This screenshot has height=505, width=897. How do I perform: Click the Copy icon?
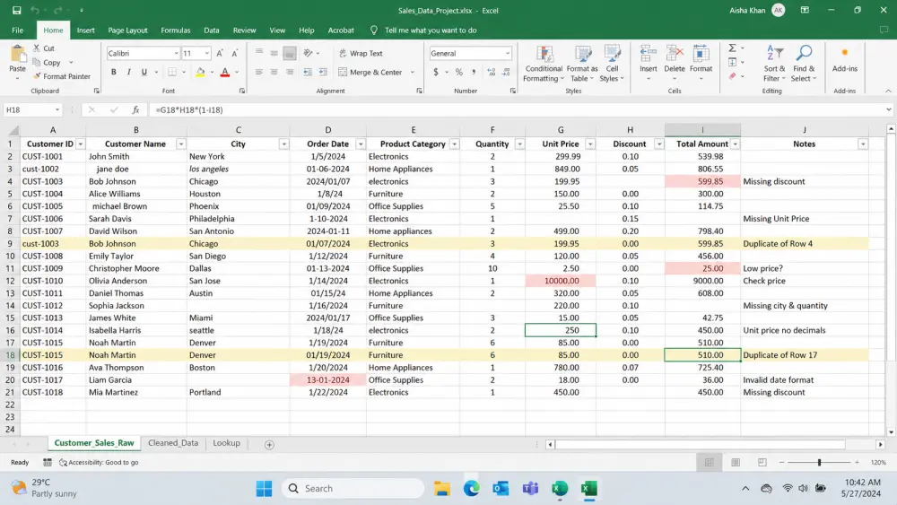(37, 62)
